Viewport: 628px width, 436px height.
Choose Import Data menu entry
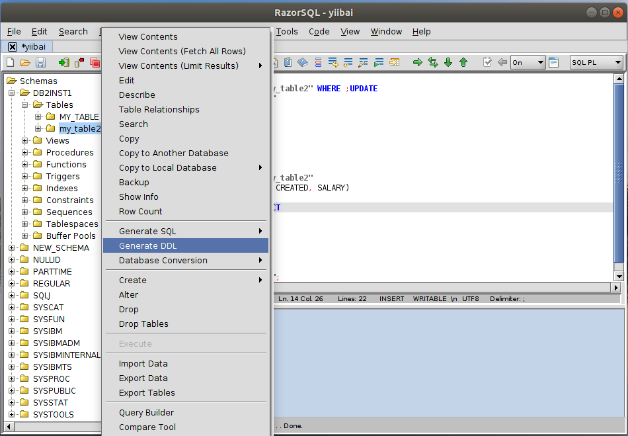point(186,363)
